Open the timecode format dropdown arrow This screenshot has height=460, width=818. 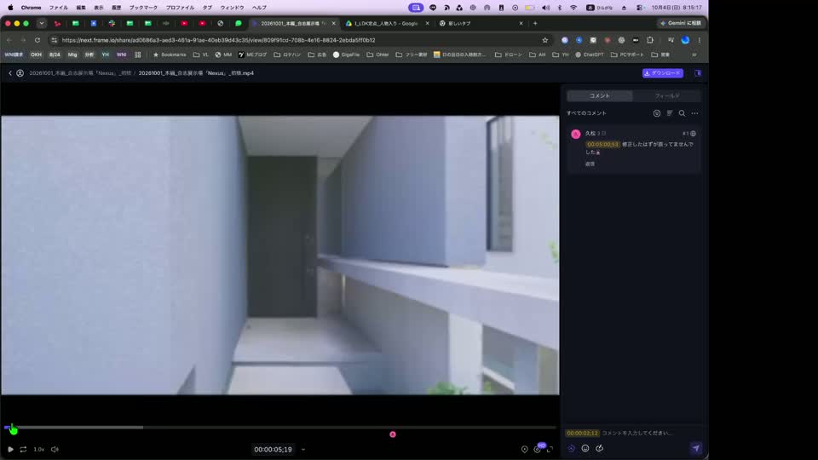[x=303, y=450]
